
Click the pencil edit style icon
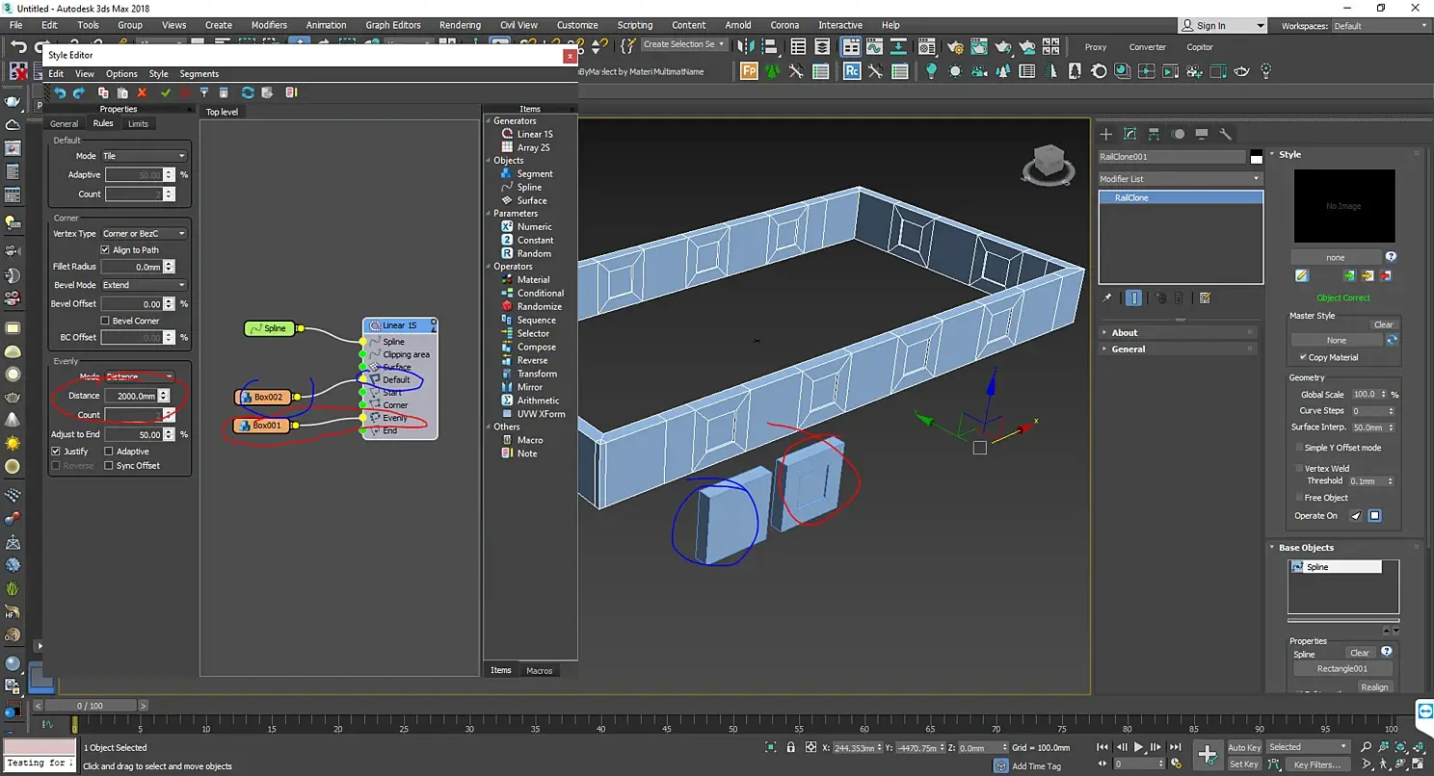[x=1302, y=275]
